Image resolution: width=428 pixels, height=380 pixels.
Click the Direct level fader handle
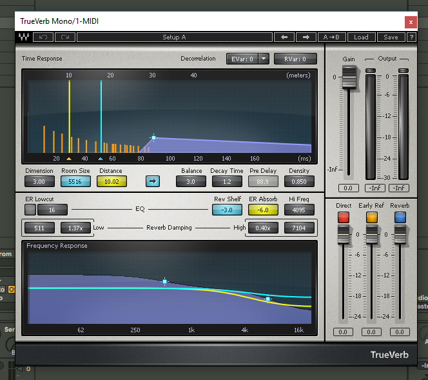344,235
